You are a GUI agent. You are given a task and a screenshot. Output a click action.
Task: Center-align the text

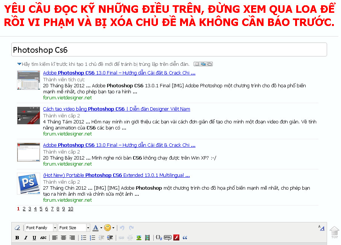point(64,237)
